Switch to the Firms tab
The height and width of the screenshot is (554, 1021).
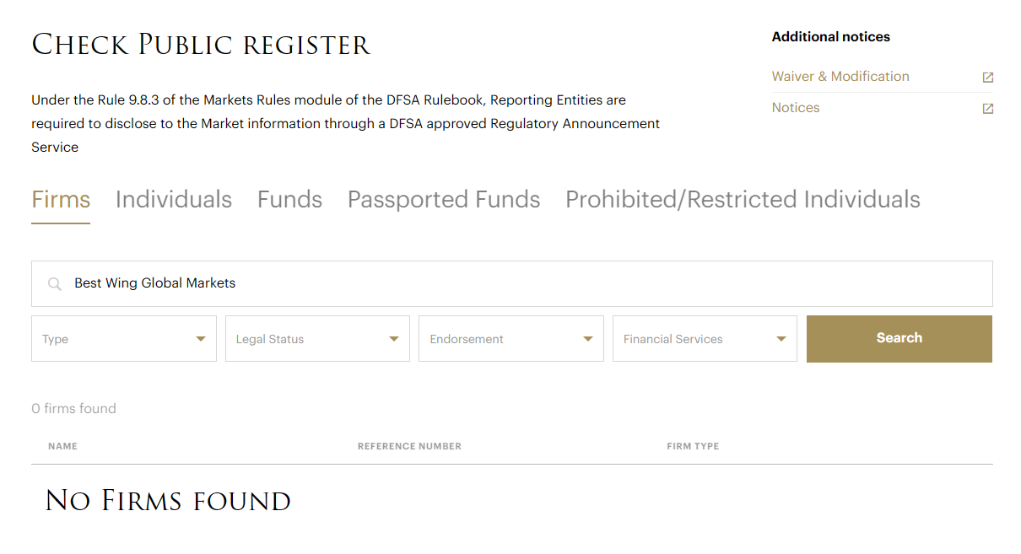(61, 200)
